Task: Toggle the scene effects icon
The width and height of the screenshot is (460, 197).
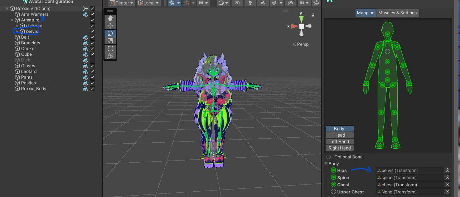Action: point(274,3)
